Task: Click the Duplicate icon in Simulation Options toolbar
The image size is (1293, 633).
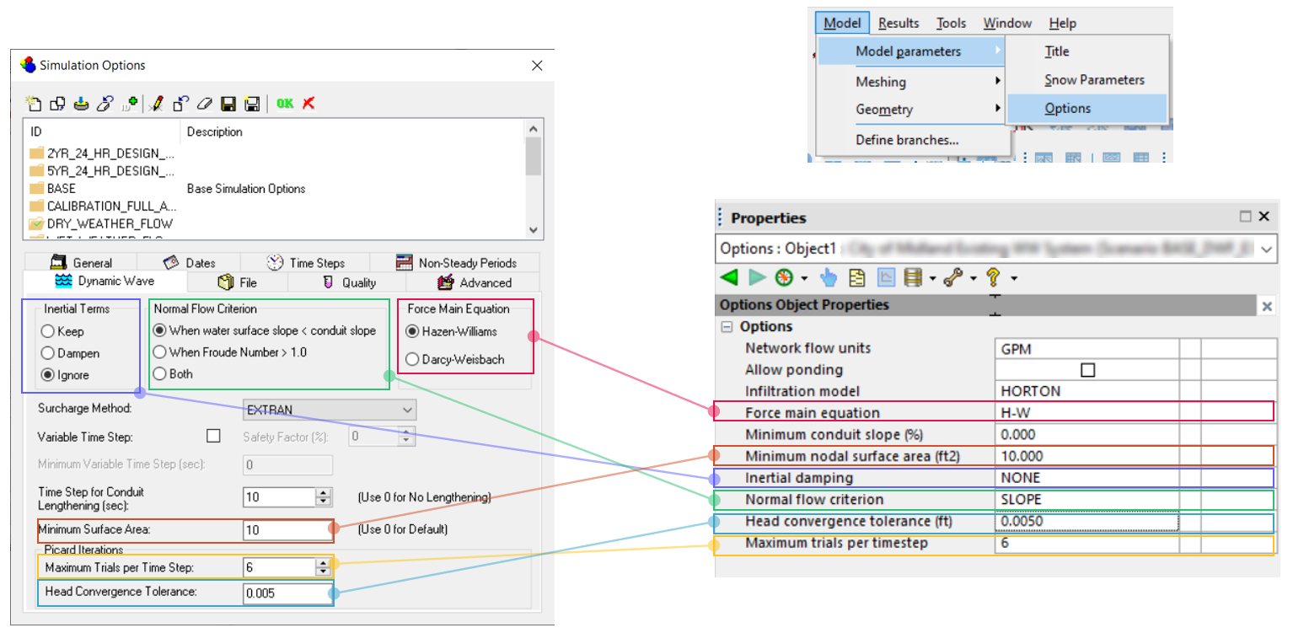Action: tap(57, 103)
